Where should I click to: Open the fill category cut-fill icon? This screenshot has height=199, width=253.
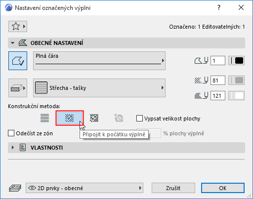point(18,88)
